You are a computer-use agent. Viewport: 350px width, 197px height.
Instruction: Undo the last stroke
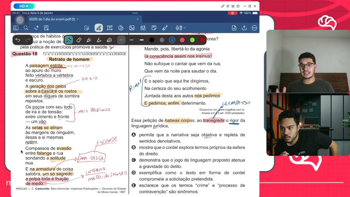(x=18, y=40)
